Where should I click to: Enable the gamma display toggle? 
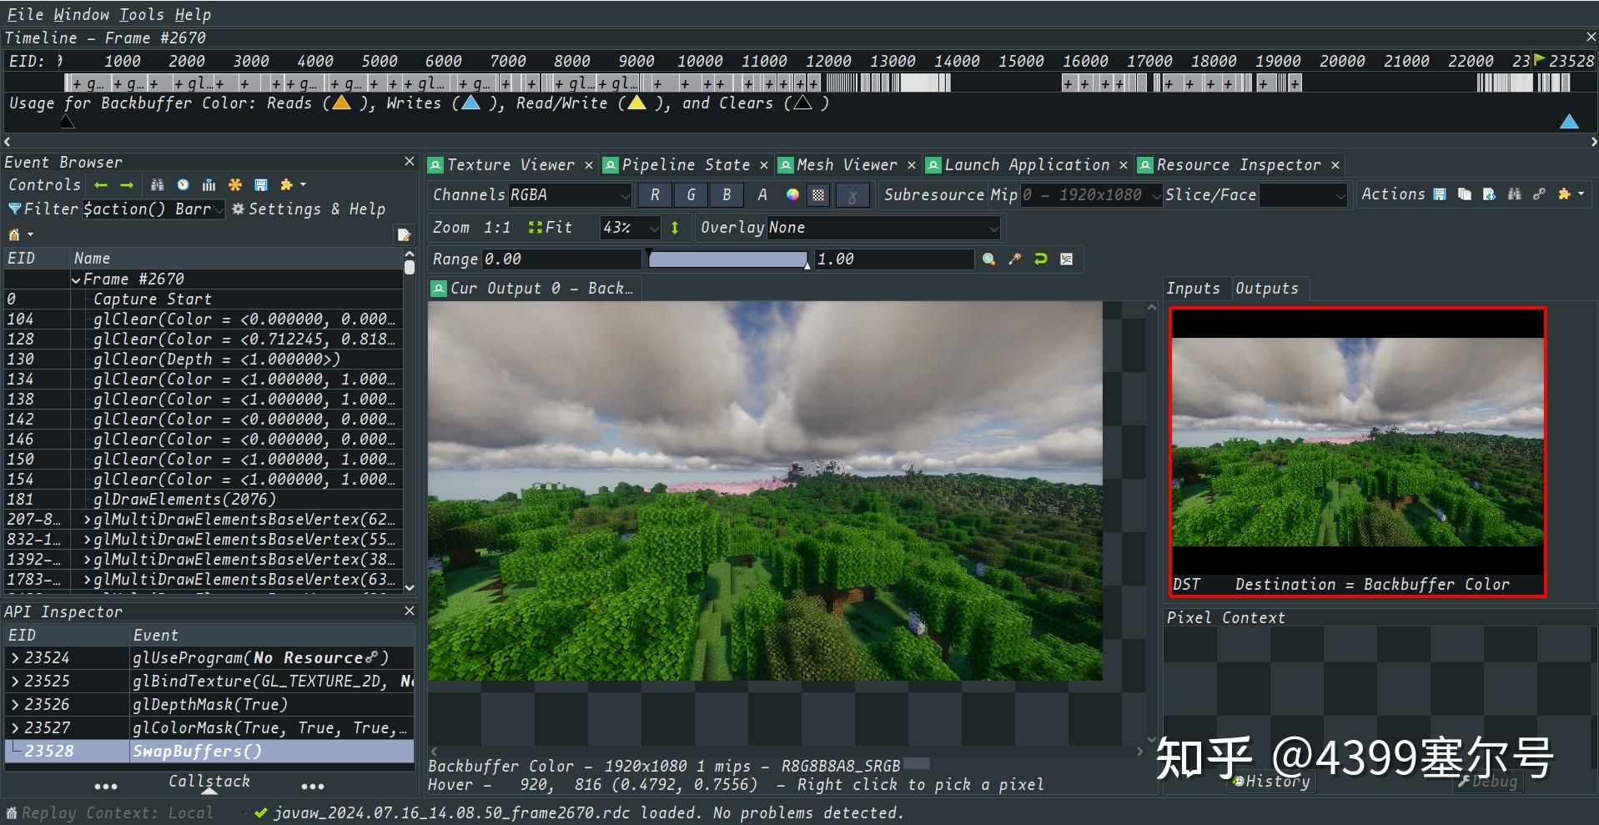[852, 194]
